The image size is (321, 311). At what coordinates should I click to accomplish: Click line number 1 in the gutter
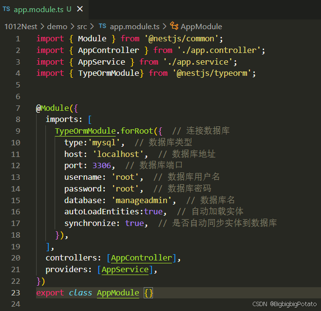[18, 39]
